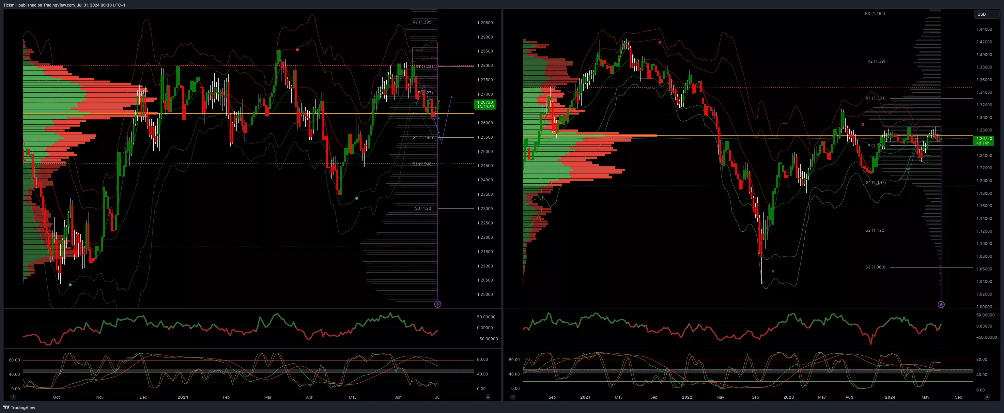Click the S2 (1.122) pivot label on right chart
The width and height of the screenshot is (1004, 413).
click(875, 230)
